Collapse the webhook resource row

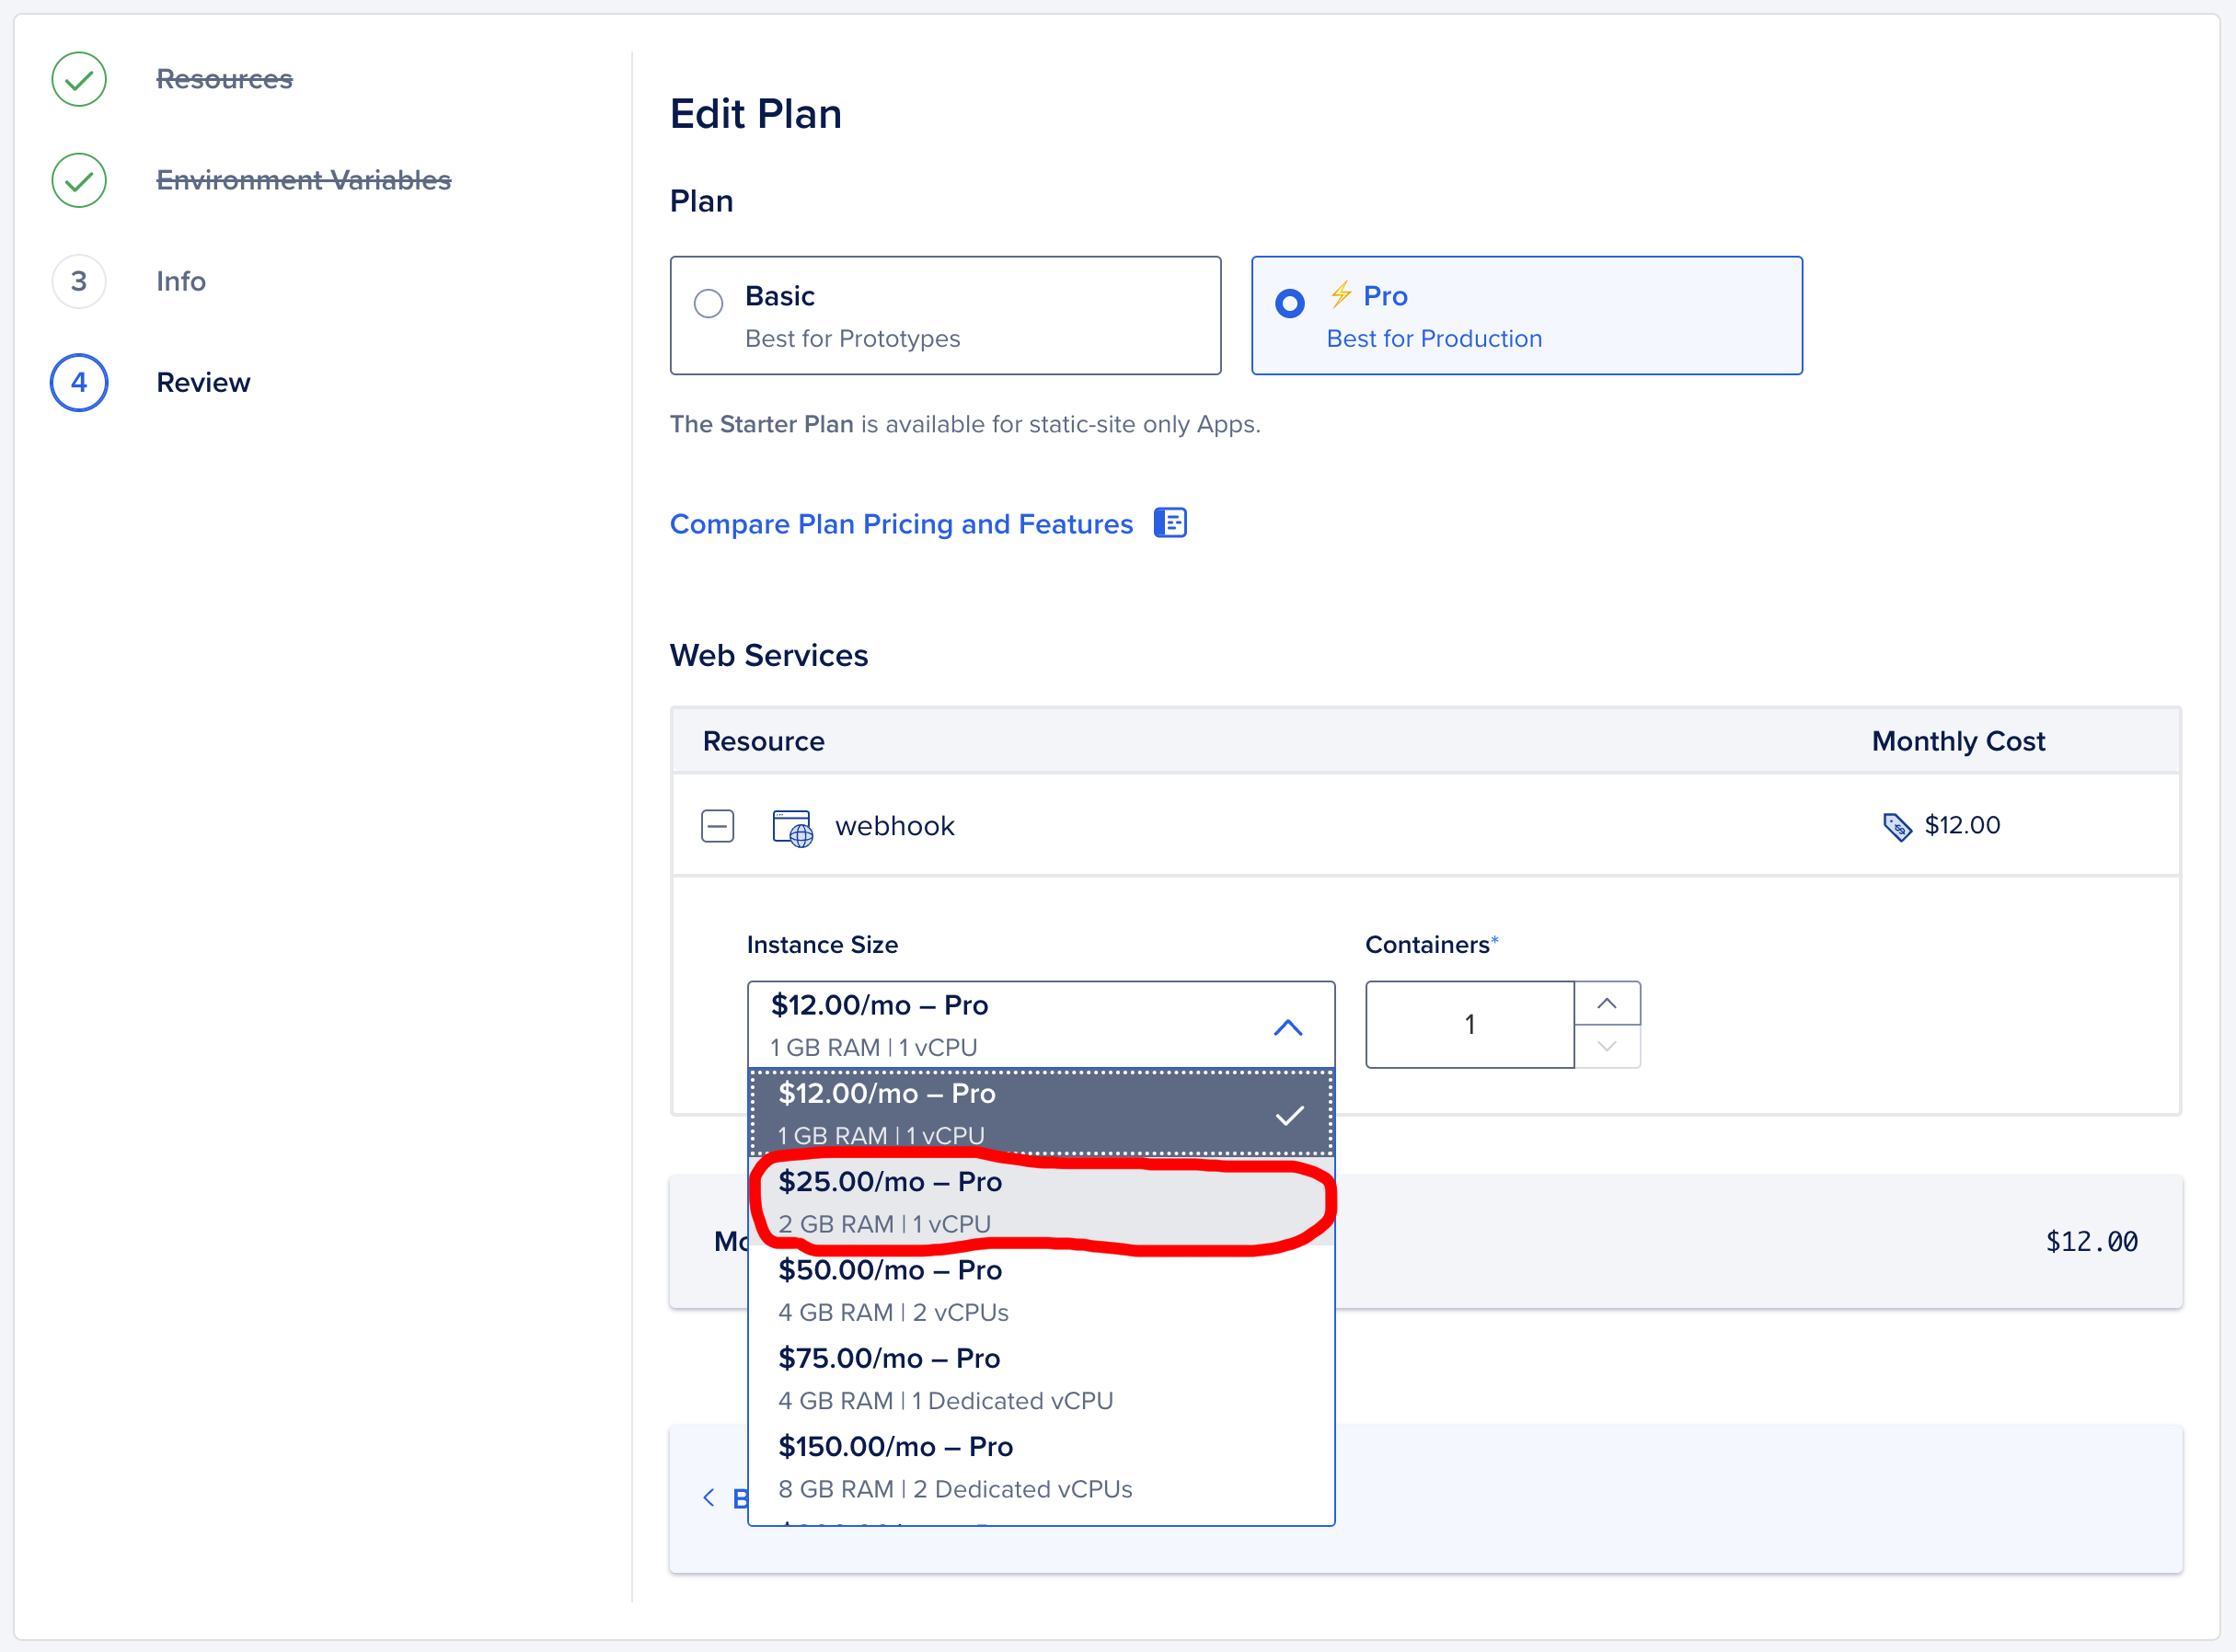[x=718, y=826]
